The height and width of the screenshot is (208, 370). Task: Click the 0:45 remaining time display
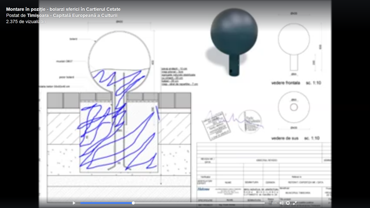point(274,203)
